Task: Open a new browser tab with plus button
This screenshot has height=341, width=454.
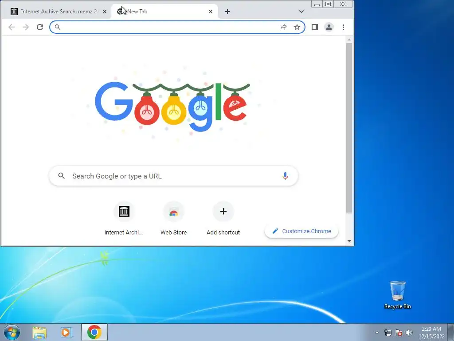Action: pyautogui.click(x=227, y=12)
